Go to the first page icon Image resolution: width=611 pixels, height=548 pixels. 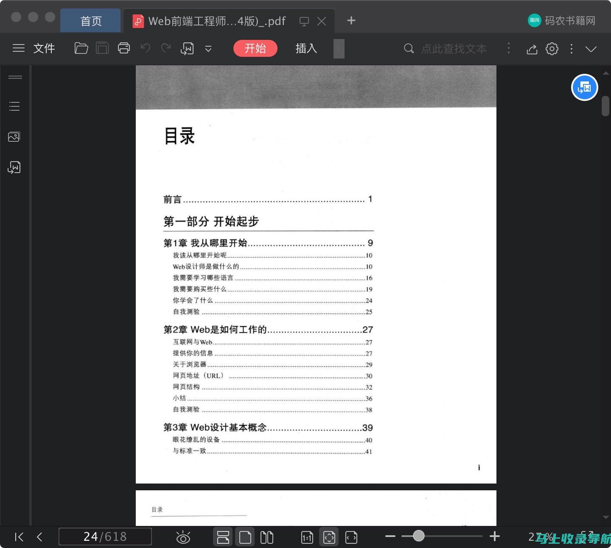[x=19, y=537]
